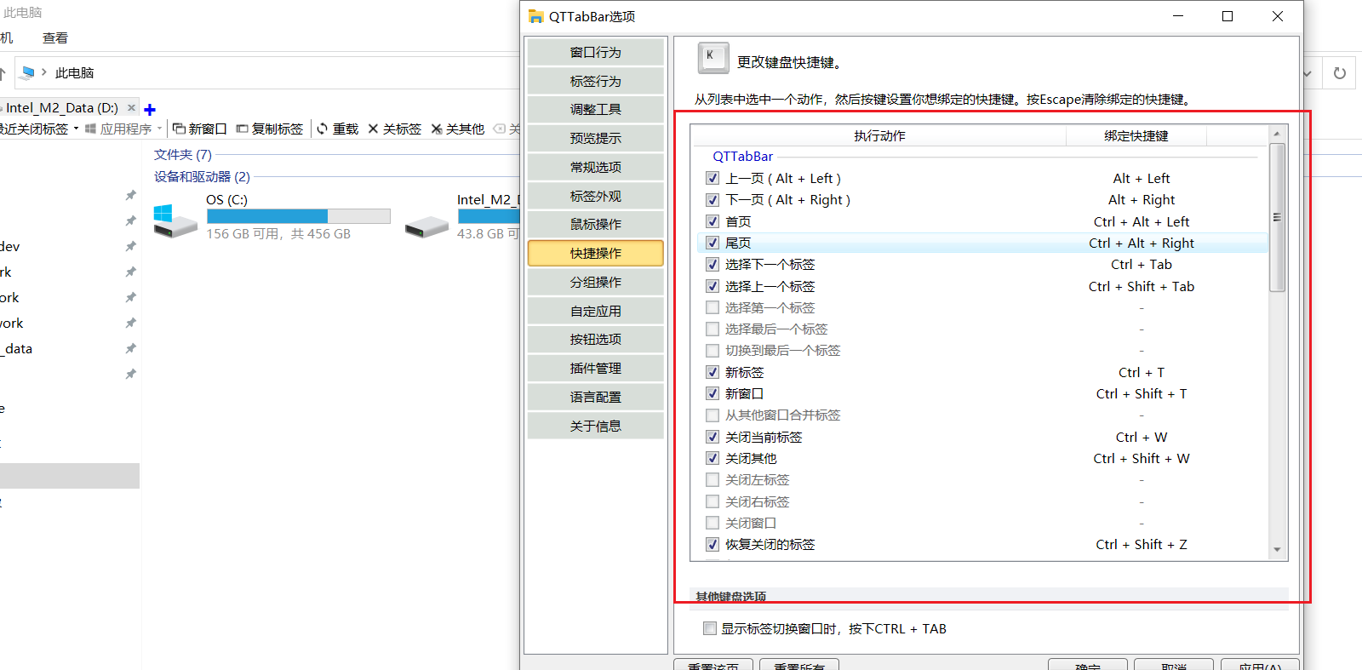Click the 应用(A) apply button
This screenshot has width=1362, height=670.
point(1260,665)
